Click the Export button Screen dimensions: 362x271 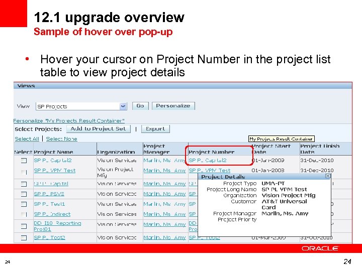[x=155, y=129]
